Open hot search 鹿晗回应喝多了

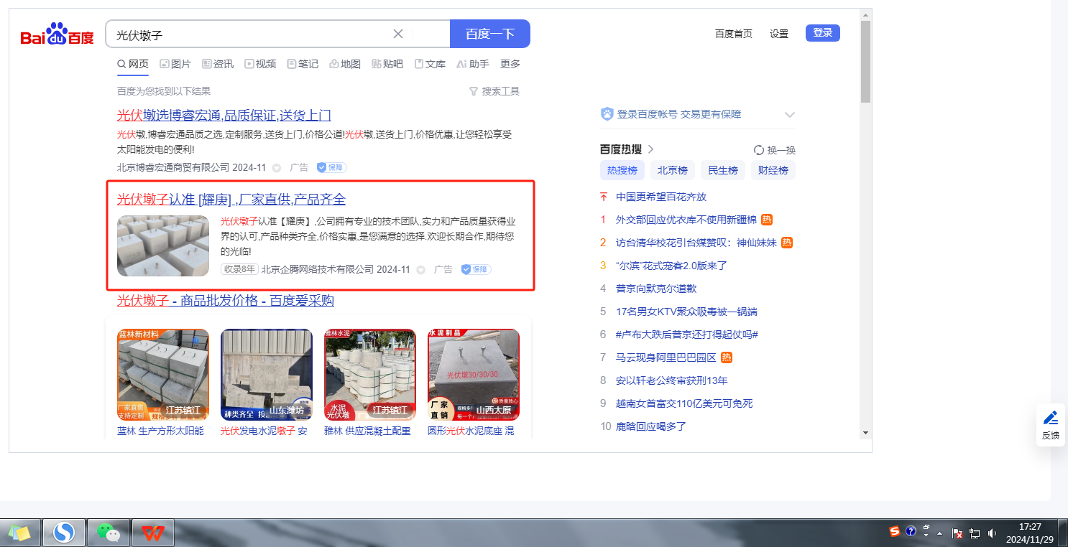(x=651, y=426)
